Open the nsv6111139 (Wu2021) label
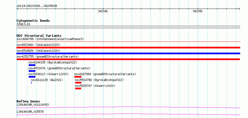 pos(47,80)
